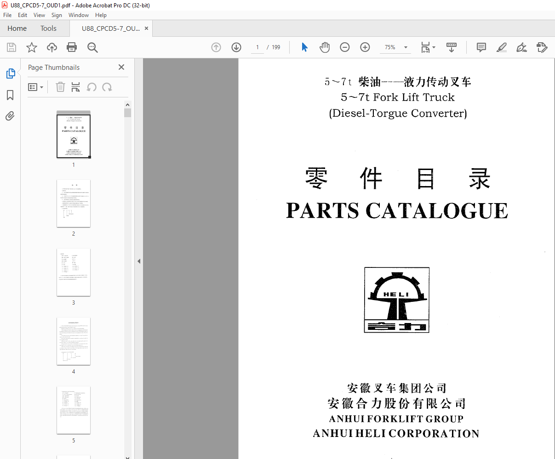The width and height of the screenshot is (555, 459).
Task: Click the scrolling mode keyboard icon
Action: click(452, 47)
